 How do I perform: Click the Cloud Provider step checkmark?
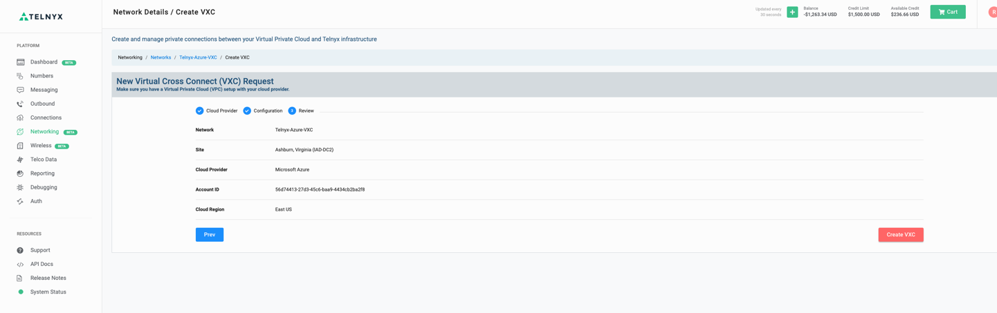(x=199, y=111)
